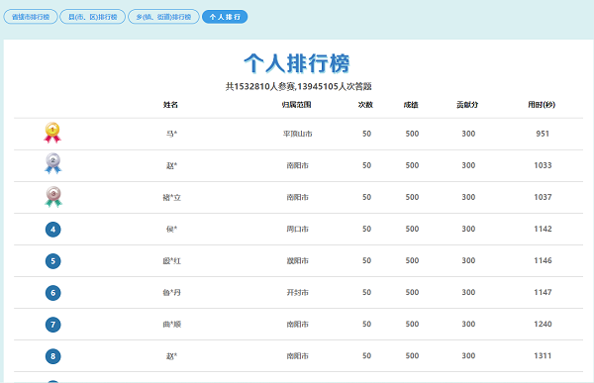Viewport: 594px width, 383px height.
Task: Click the name 赵* in second place row
Action: coord(172,165)
